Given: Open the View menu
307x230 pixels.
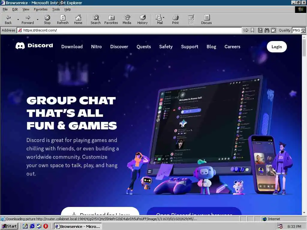Looking at the screenshot, I should [26, 9].
